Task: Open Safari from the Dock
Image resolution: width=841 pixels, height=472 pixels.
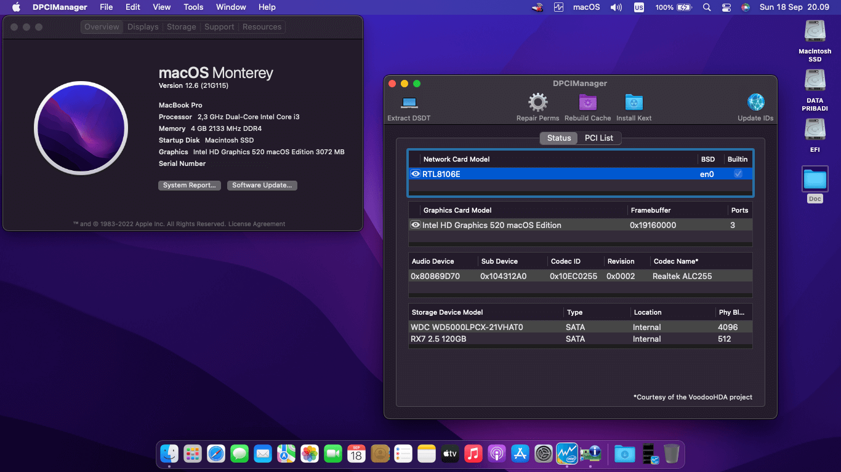Action: [x=216, y=454]
